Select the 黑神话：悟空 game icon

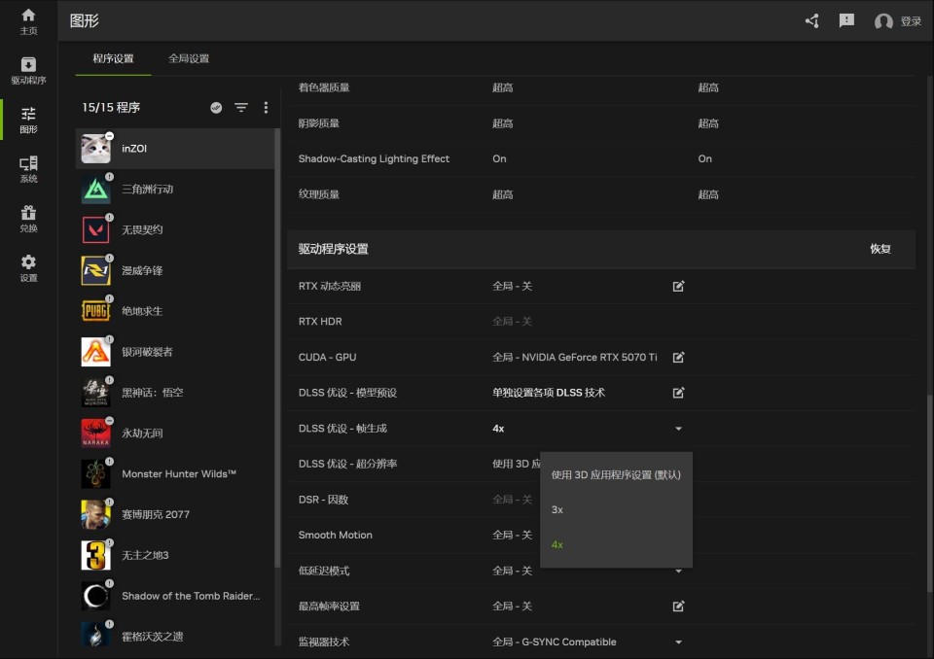(96, 393)
